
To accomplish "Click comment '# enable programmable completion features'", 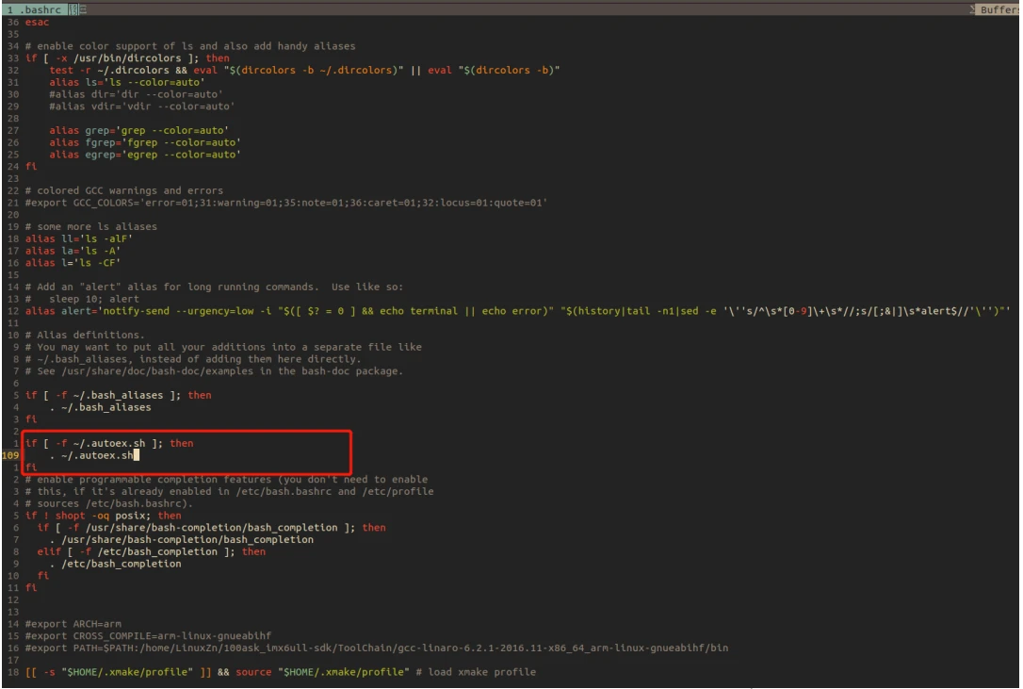I will [x=226, y=480].
